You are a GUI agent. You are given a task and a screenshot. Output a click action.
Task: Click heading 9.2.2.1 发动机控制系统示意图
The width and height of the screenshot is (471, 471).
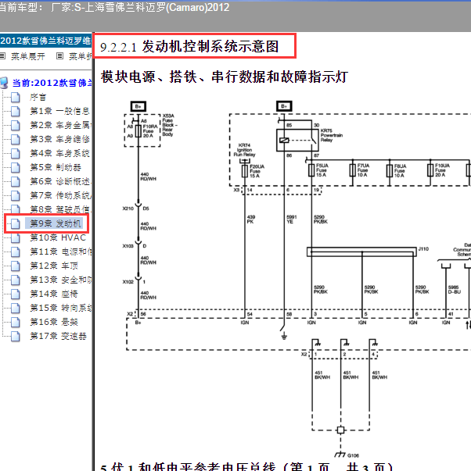pos(189,47)
